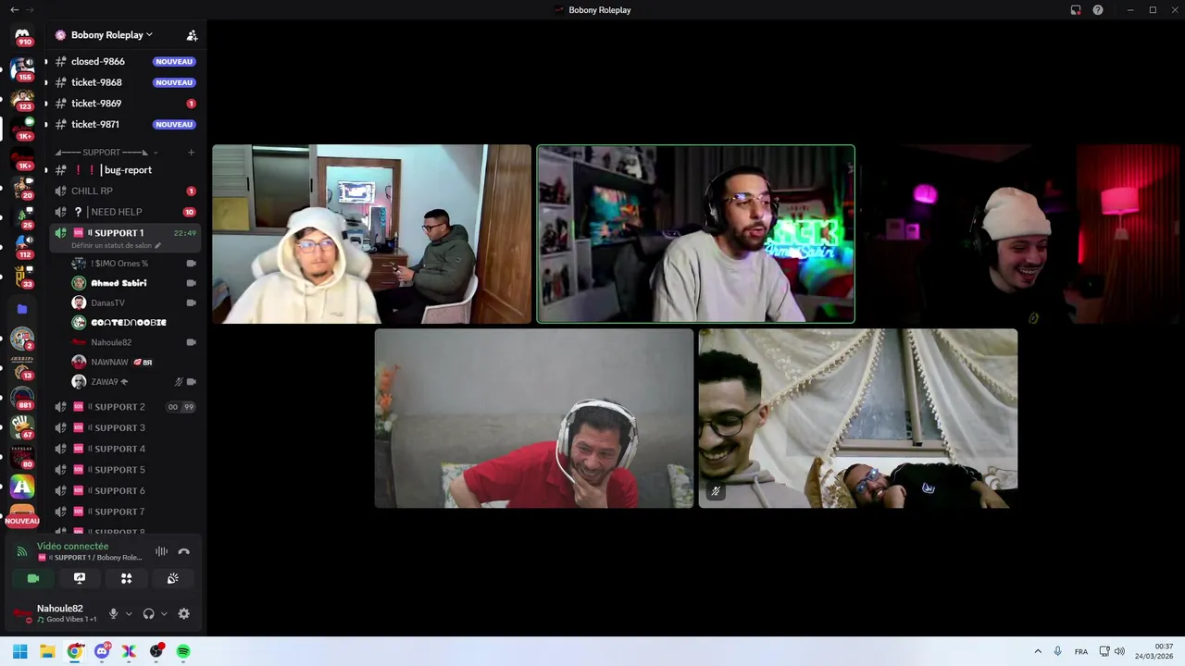Open ticket-9871 channel

(125, 124)
